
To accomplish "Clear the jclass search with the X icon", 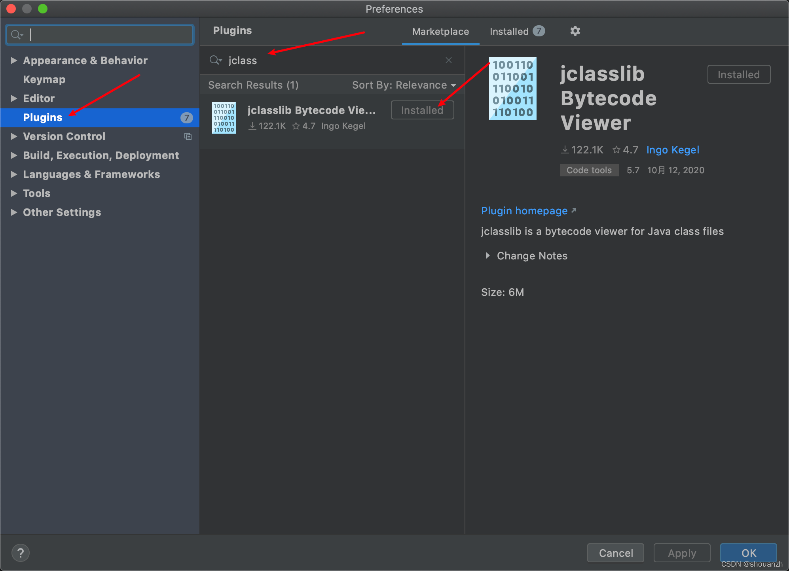I will click(448, 60).
